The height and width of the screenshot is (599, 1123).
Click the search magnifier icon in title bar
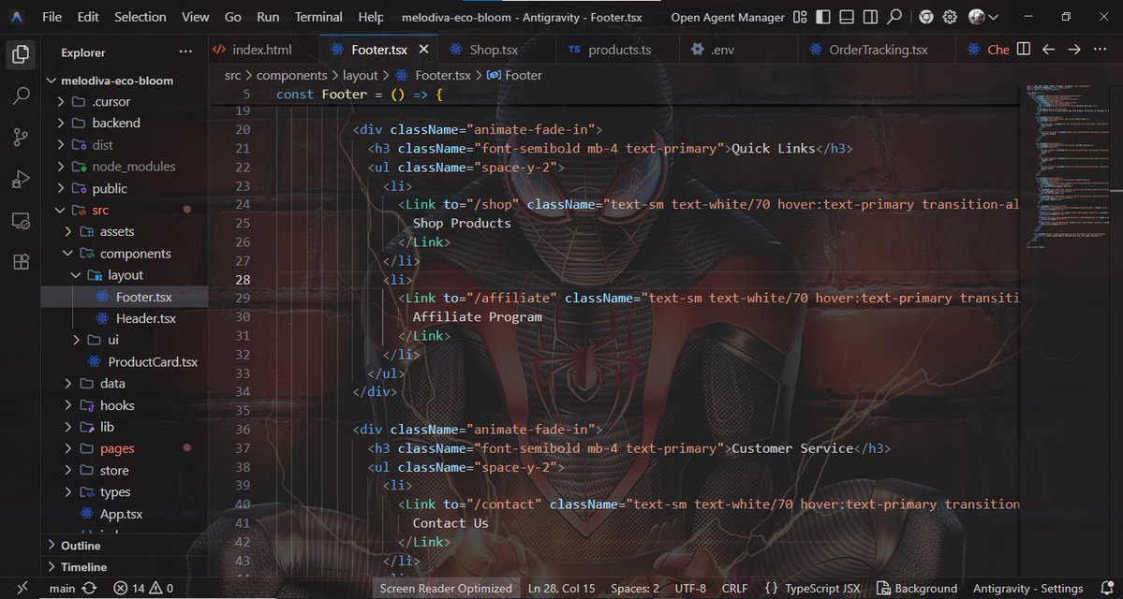coord(894,17)
